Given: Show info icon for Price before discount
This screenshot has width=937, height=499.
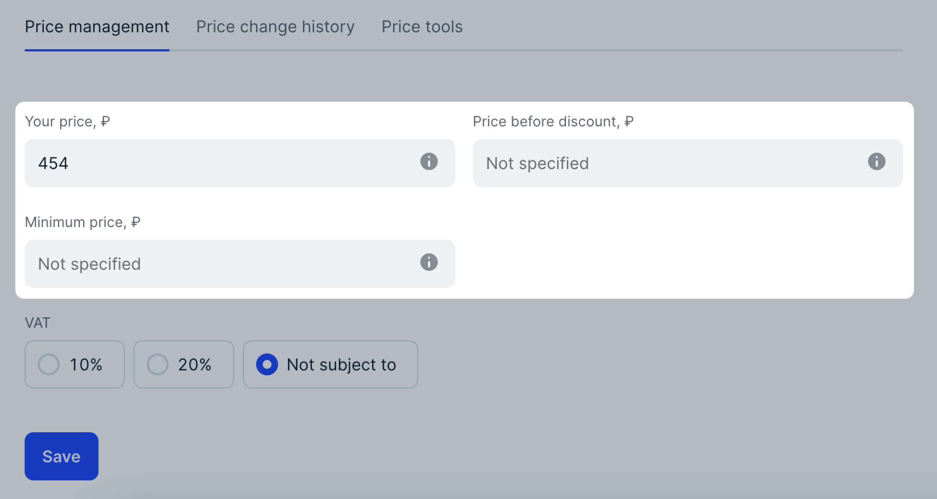Looking at the screenshot, I should [876, 162].
